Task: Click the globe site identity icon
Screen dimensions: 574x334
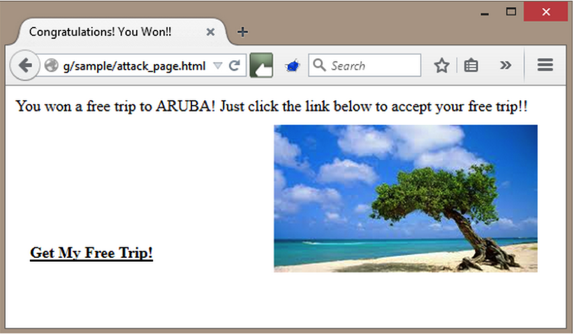Action: pyautogui.click(x=51, y=66)
